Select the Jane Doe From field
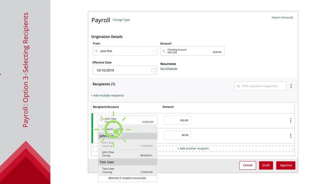 tap(125, 51)
